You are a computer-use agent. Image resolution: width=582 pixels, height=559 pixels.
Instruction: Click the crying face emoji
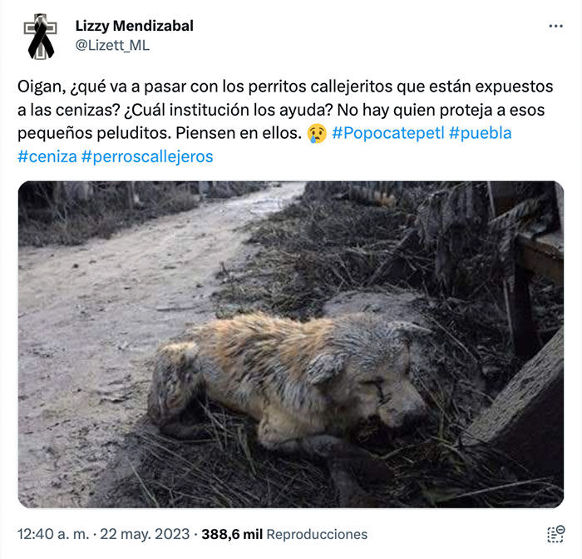(317, 133)
